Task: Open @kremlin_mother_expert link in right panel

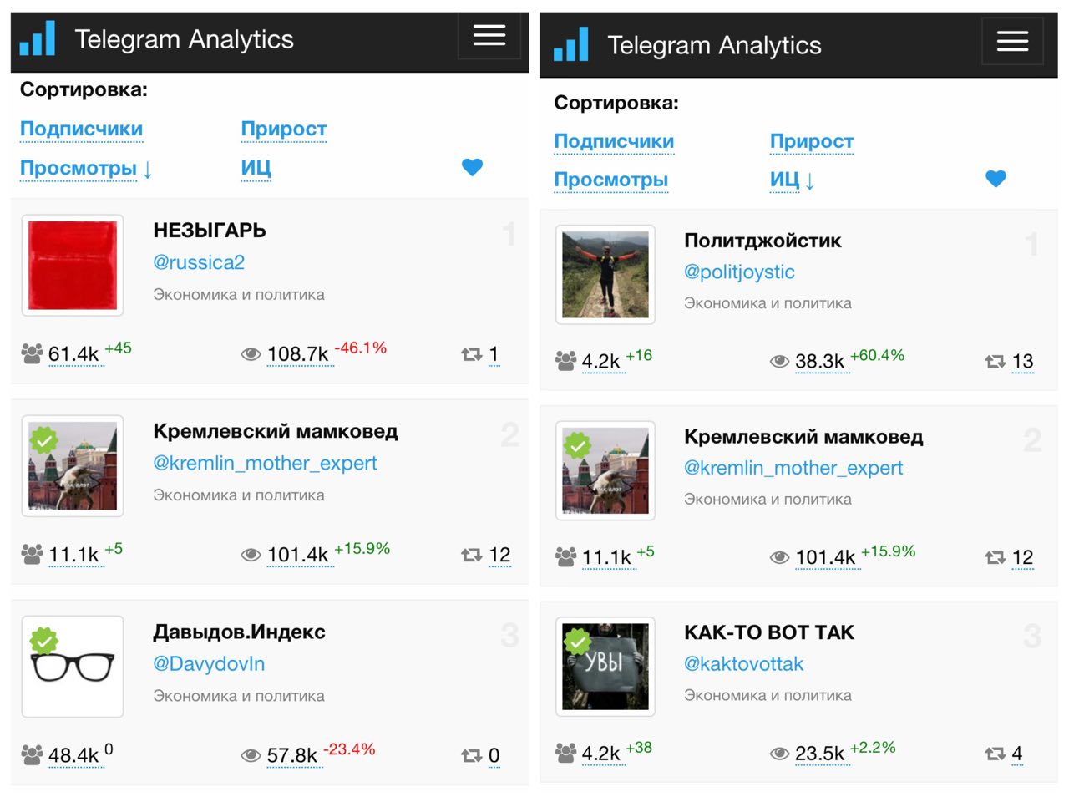Action: click(793, 468)
